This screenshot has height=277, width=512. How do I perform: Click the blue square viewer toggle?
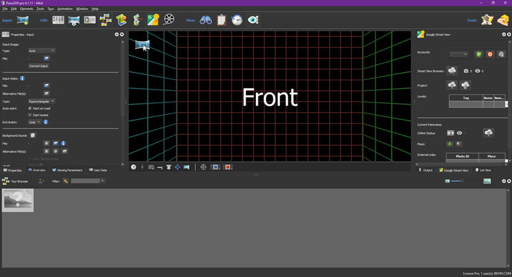pyautogui.click(x=216, y=167)
